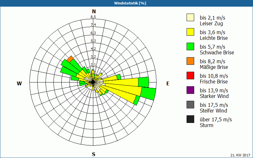Click the 'über 17,5 m/s' legend text
The height and width of the screenshot is (158, 253).
216,119
